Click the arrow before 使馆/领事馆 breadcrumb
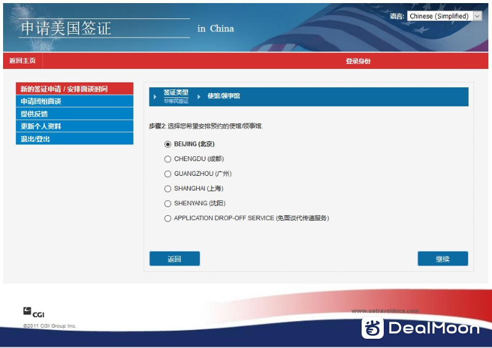 (x=199, y=97)
